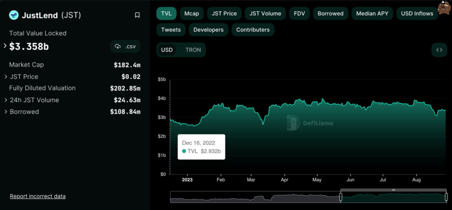Open Report incorrect data link
Viewport: 452px width, 210px height.
(38, 196)
